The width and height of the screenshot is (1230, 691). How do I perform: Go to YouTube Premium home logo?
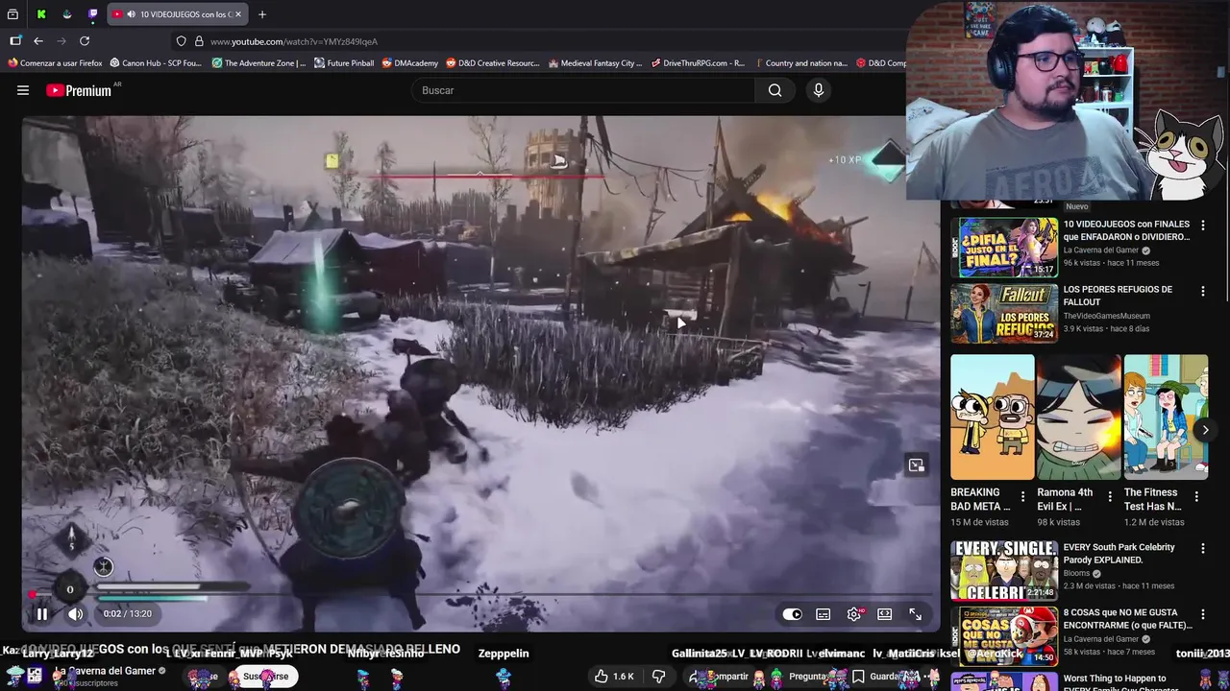tap(81, 90)
